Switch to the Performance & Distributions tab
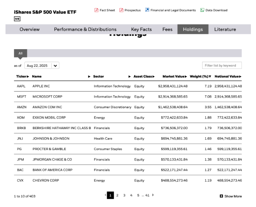 point(85,30)
